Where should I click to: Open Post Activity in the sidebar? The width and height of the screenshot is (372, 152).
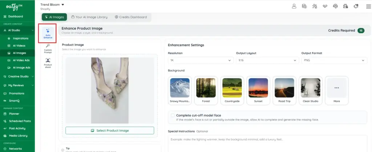(17, 128)
